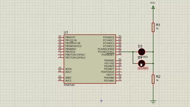The image size is (190, 107).
Task: Click the blue origin marker crosshair
Action: click(x=101, y=101)
